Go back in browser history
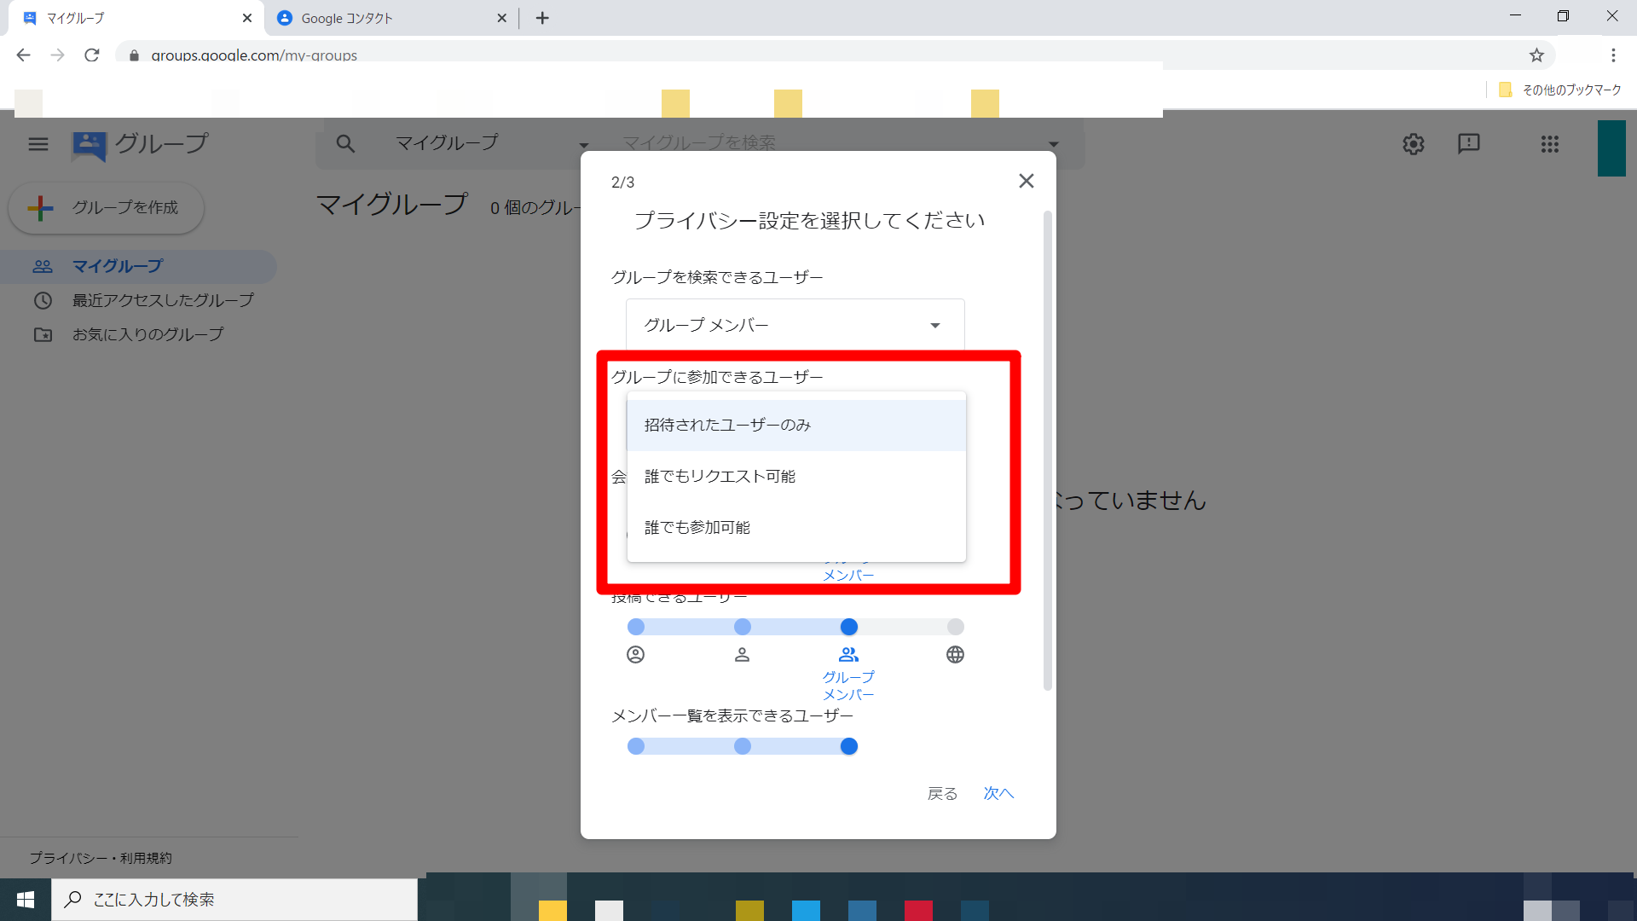This screenshot has height=921, width=1637. pos(23,55)
